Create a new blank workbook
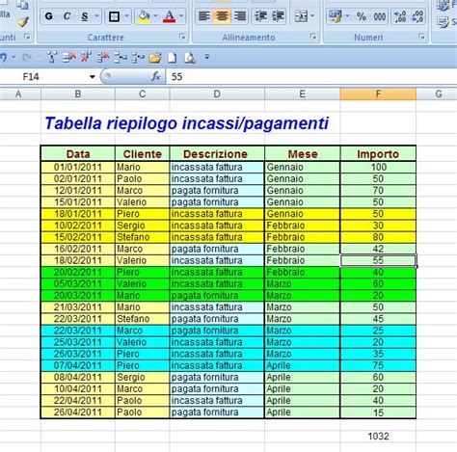The image size is (457, 452). coord(173,58)
